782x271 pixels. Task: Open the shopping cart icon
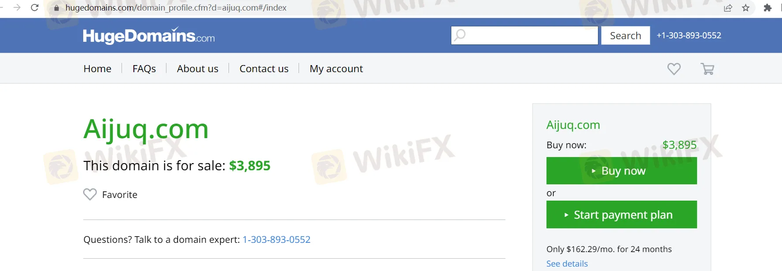(x=707, y=69)
